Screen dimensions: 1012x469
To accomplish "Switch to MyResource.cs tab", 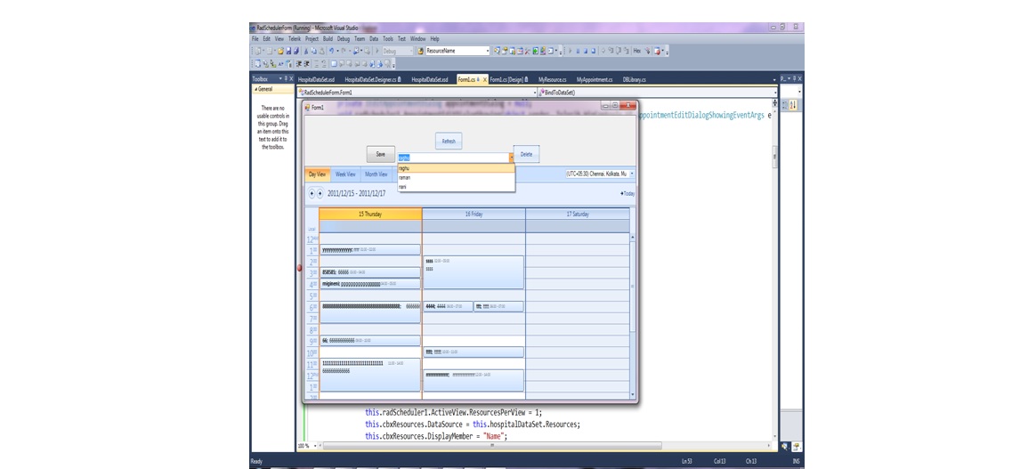I will click(553, 80).
